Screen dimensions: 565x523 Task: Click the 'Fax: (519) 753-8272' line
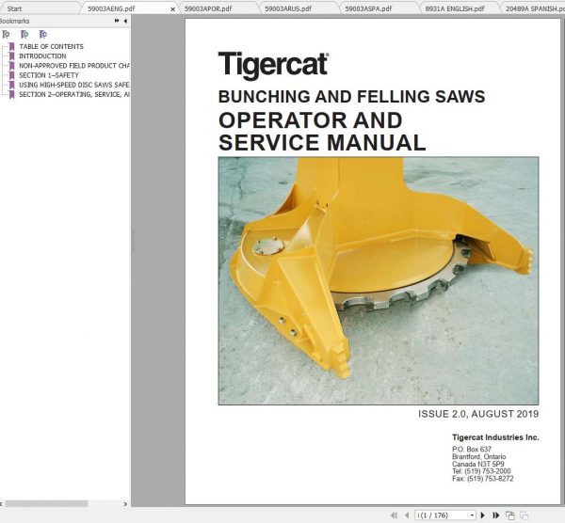(482, 479)
